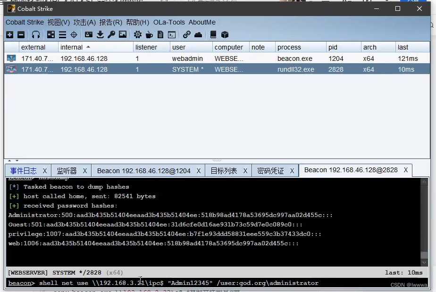The image size is (436, 292).
Task: Toggle sort arrow on internal column
Action: [88, 47]
